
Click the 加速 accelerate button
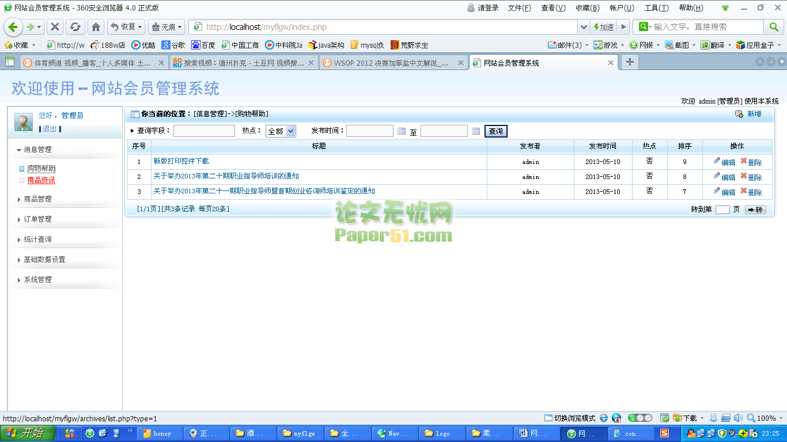point(603,27)
